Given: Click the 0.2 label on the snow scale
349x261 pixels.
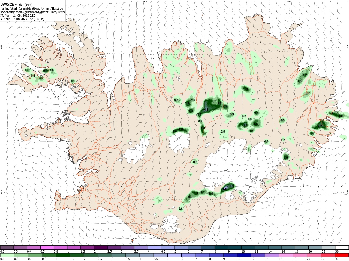Looking at the screenshot, I should 2,251.
